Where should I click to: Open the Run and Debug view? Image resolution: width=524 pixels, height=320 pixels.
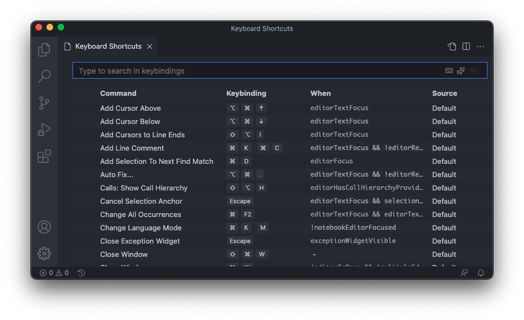pyautogui.click(x=44, y=130)
